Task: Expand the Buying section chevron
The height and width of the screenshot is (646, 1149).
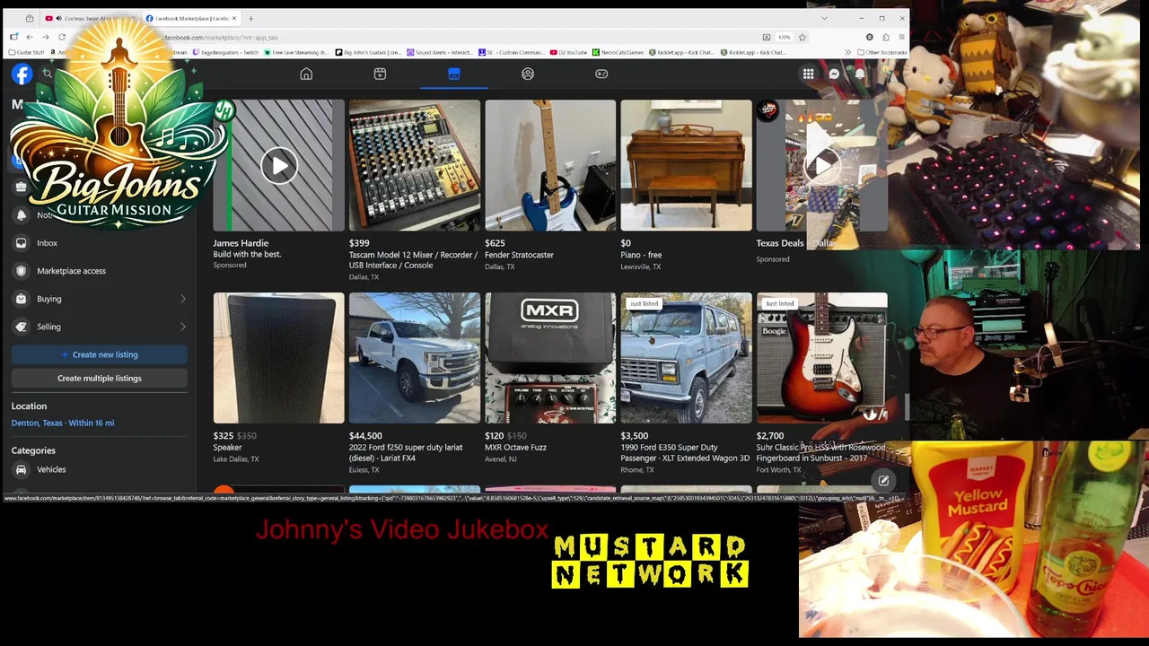Action: click(182, 299)
